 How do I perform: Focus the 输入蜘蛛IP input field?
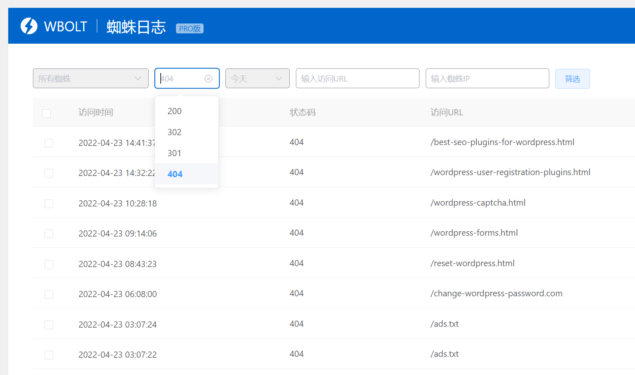coord(487,78)
